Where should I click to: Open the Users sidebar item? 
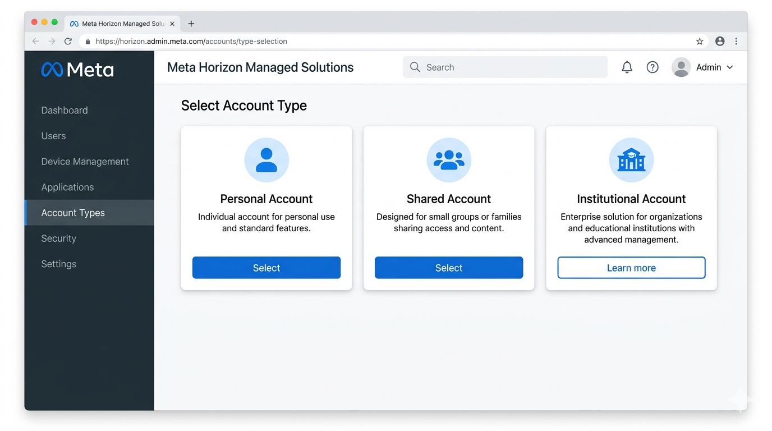pos(53,136)
